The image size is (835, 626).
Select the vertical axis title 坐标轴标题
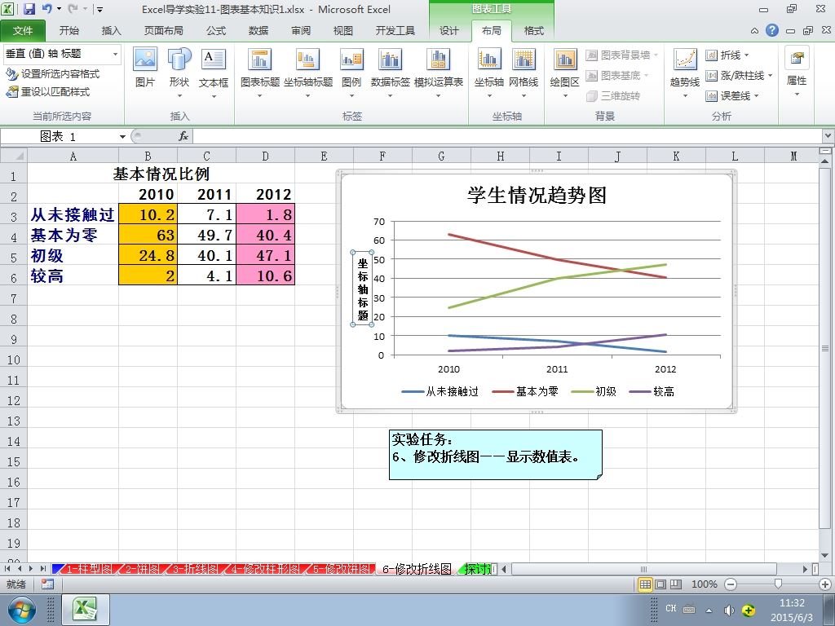coord(363,289)
